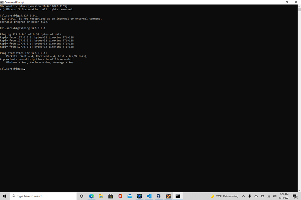
Task: Open the Command Prompt title bar system icon
Action: pos(2,2)
